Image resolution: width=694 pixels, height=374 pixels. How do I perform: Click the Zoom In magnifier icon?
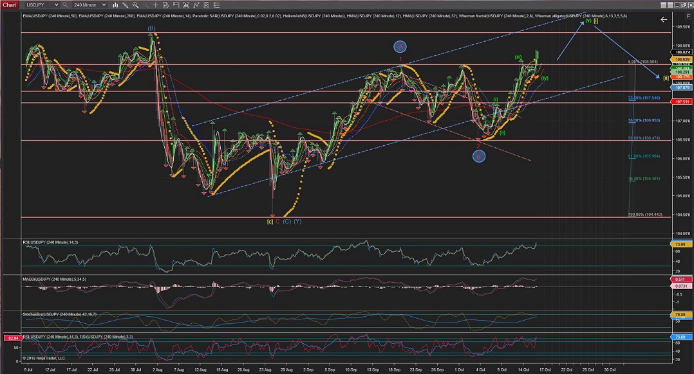point(135,4)
